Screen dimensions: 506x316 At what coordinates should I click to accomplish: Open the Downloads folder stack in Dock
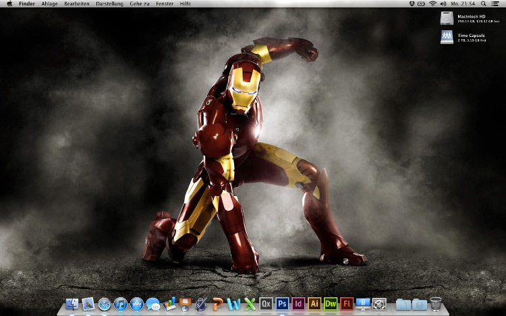[419, 305]
